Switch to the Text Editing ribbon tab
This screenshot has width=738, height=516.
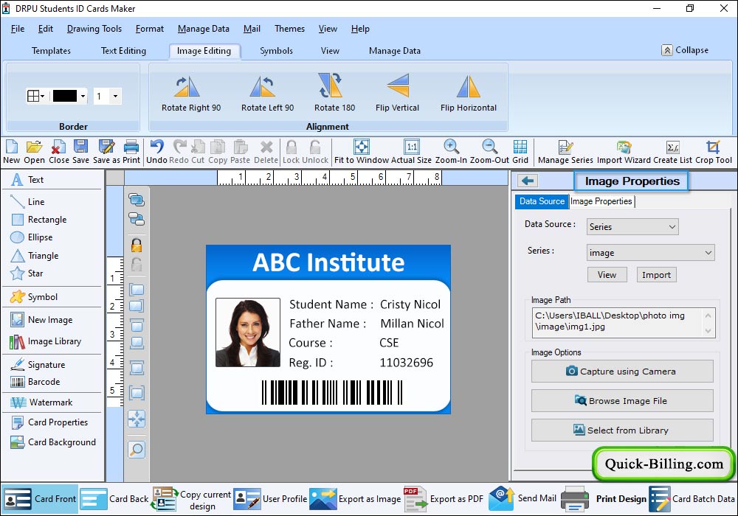pyautogui.click(x=123, y=51)
